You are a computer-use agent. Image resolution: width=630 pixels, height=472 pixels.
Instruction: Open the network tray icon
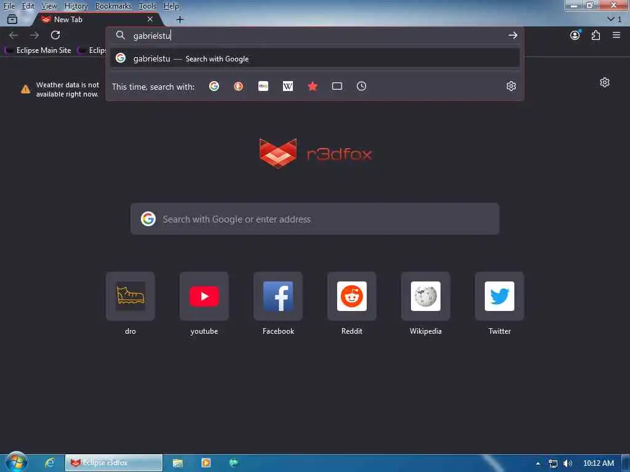coord(553,463)
